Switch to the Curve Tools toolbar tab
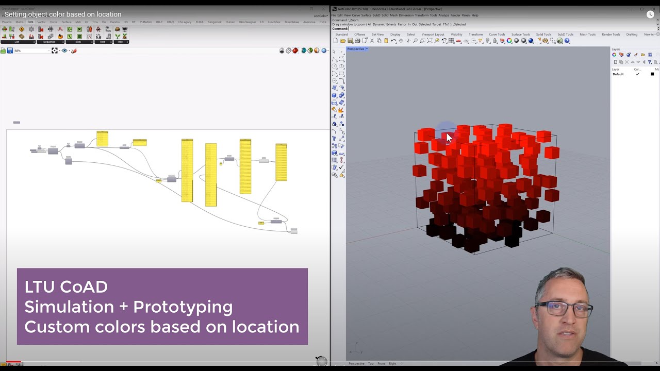This screenshot has width=660, height=371. [497, 35]
